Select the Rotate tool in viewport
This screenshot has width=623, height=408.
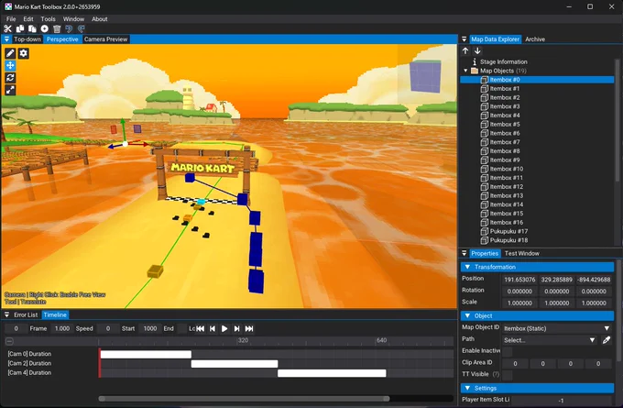coord(10,78)
